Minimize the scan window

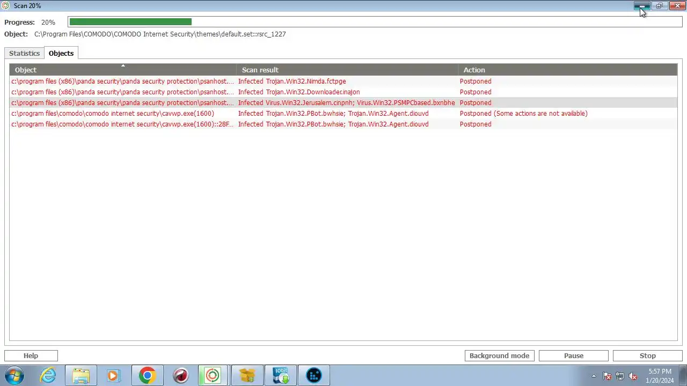(642, 5)
